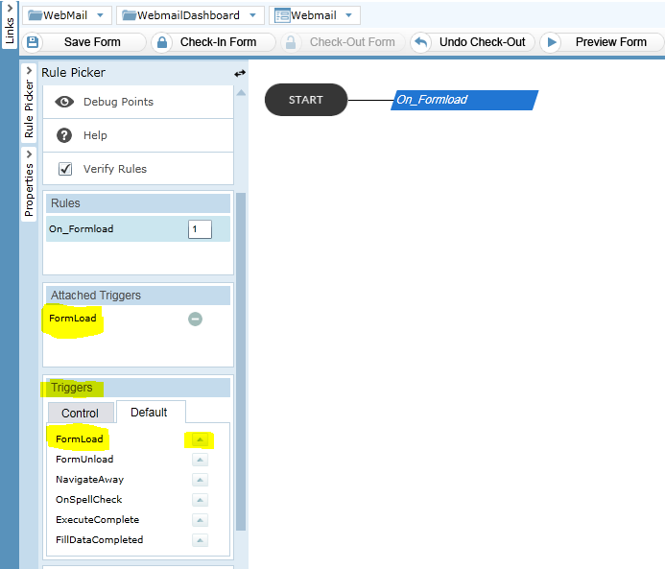Viewport: 665px width, 569px height.
Task: Select FormLoad in Triggers list
Action: tap(80, 439)
